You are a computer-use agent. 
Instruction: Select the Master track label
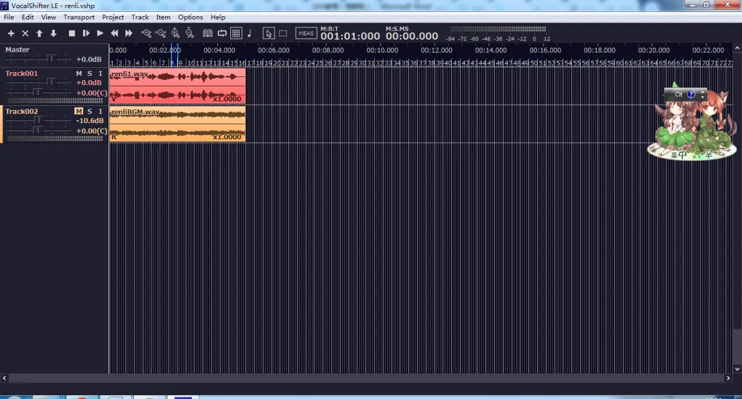(x=17, y=50)
